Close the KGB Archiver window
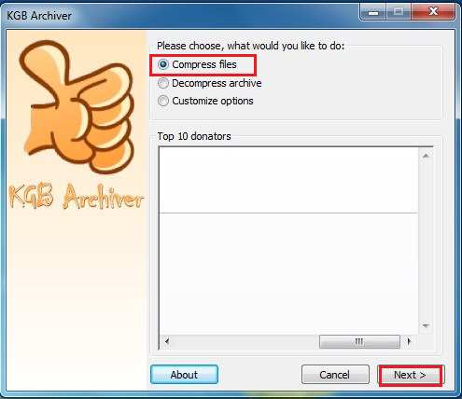462x399 pixels. point(433,12)
